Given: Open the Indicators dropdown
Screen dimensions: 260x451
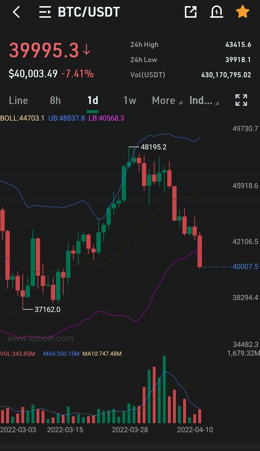Looking at the screenshot, I should (x=204, y=100).
